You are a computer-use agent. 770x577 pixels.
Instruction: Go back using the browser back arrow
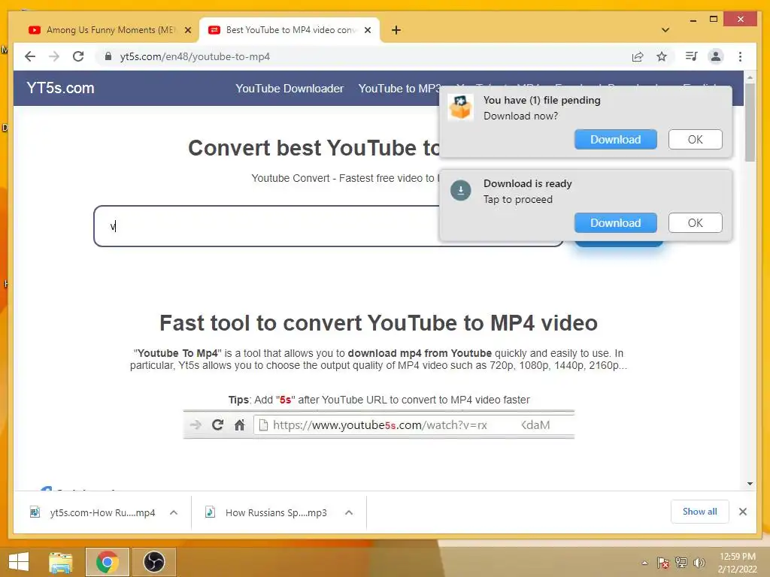click(30, 56)
